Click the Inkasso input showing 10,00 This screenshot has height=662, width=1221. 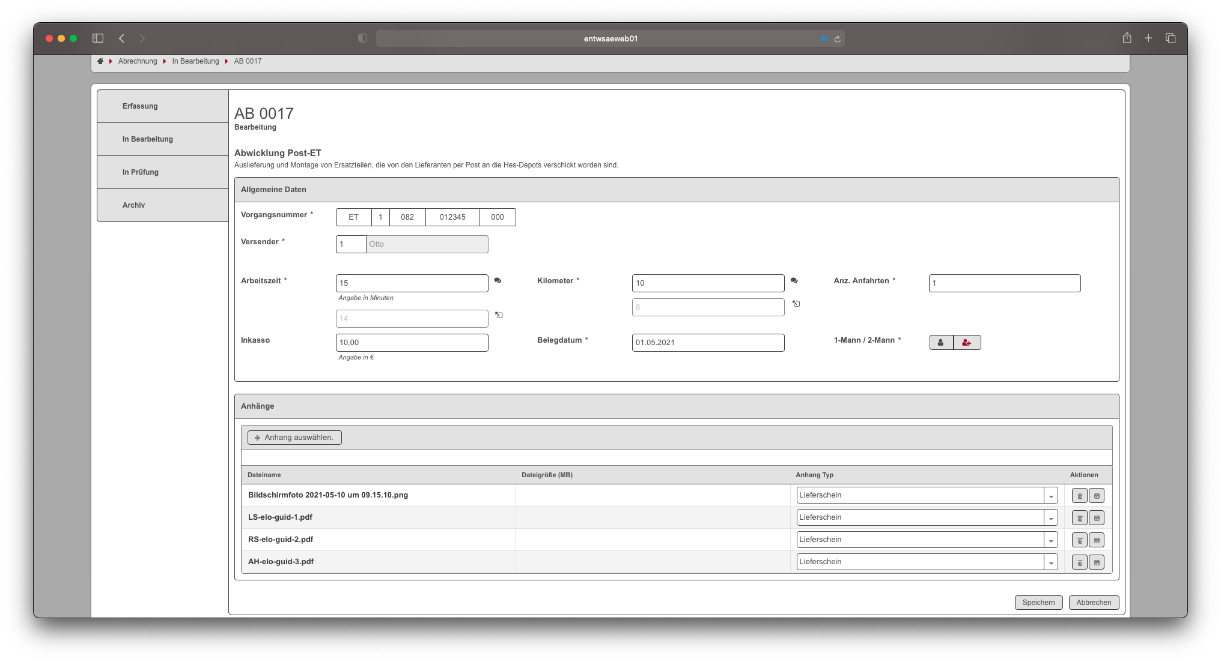412,343
